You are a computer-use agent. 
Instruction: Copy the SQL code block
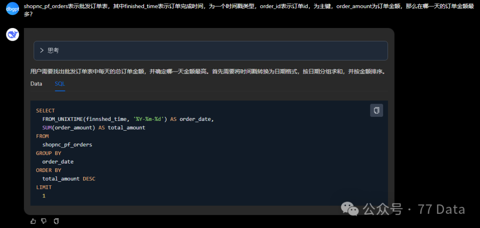[376, 110]
